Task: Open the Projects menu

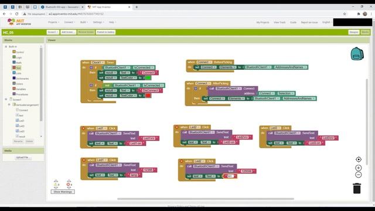Action: point(53,22)
